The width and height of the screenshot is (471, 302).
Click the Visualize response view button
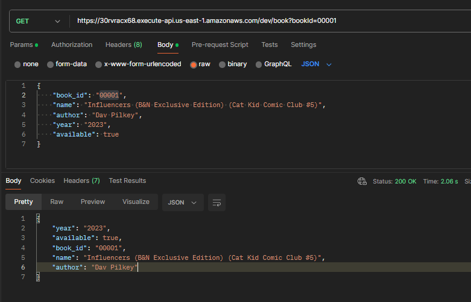coord(136,202)
